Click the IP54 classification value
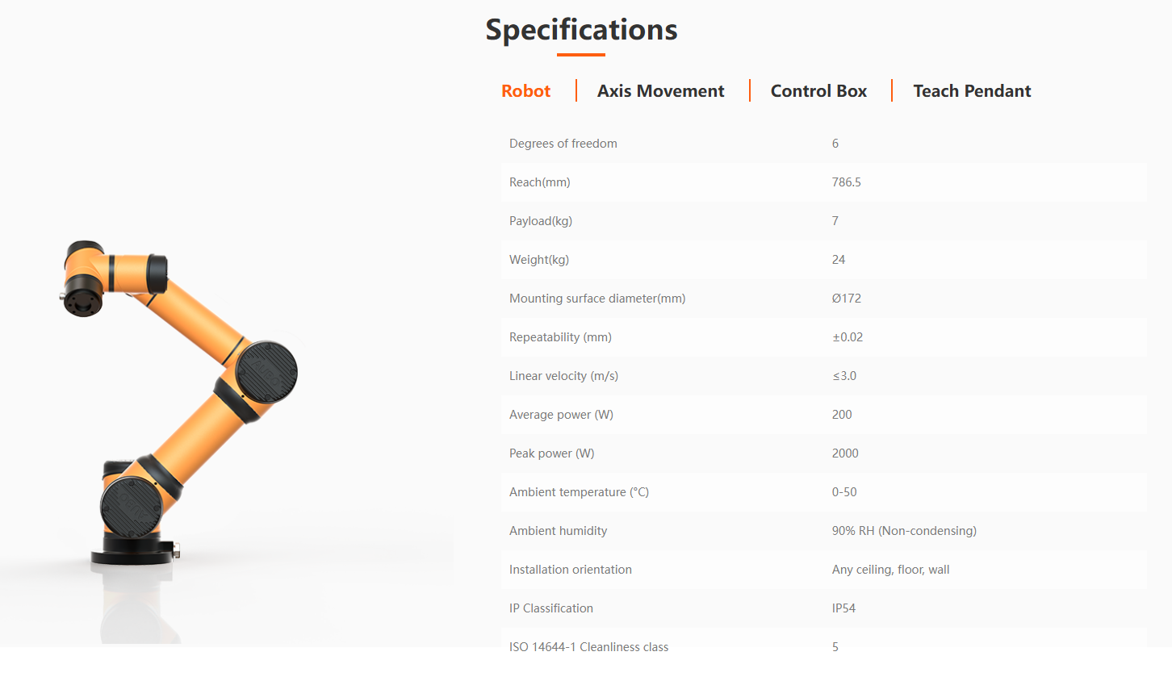The height and width of the screenshot is (681, 1172). coord(843,608)
